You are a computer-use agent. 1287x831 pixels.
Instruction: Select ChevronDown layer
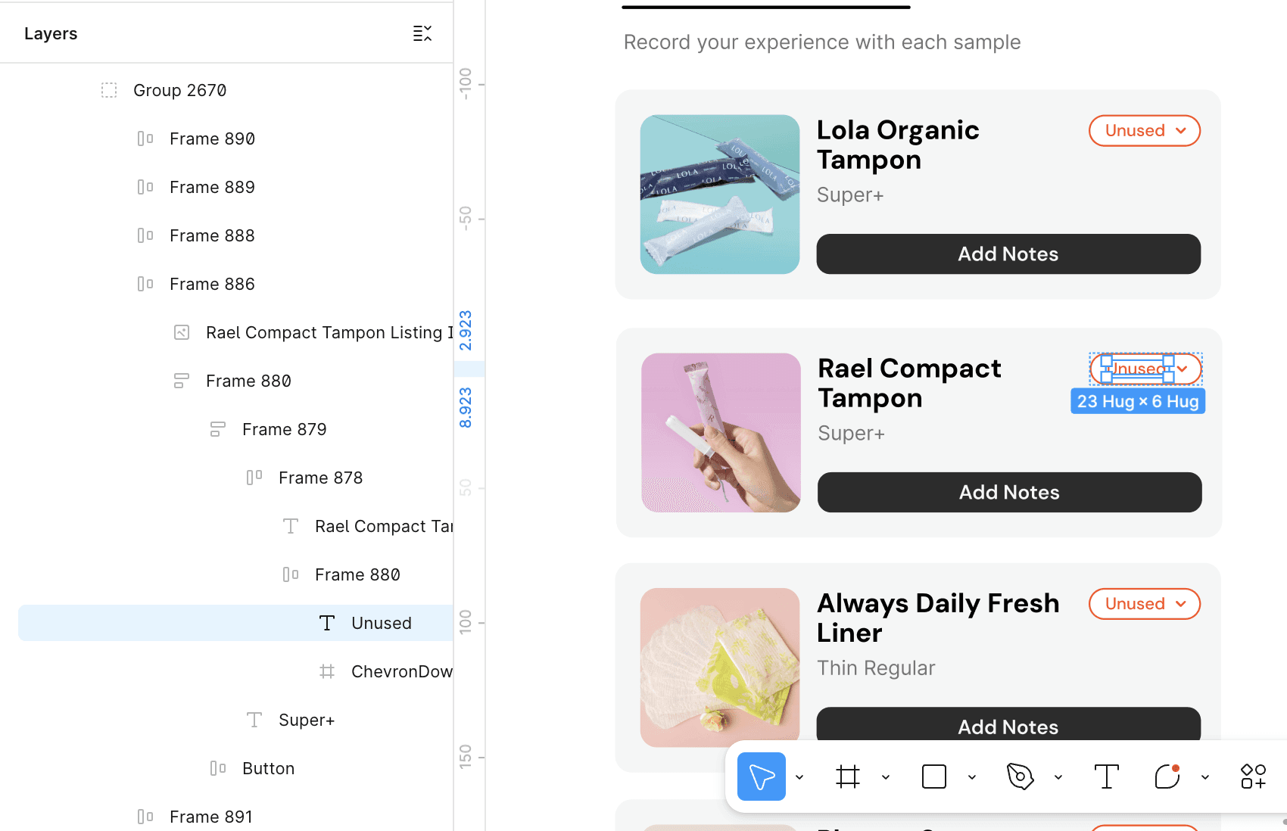pyautogui.click(x=402, y=671)
